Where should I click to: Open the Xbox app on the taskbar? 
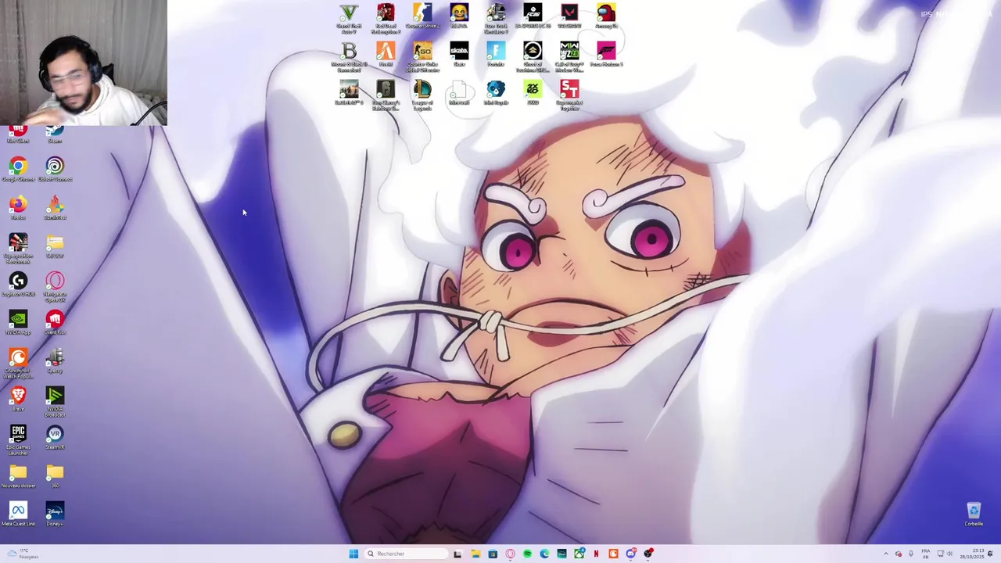coord(579,554)
